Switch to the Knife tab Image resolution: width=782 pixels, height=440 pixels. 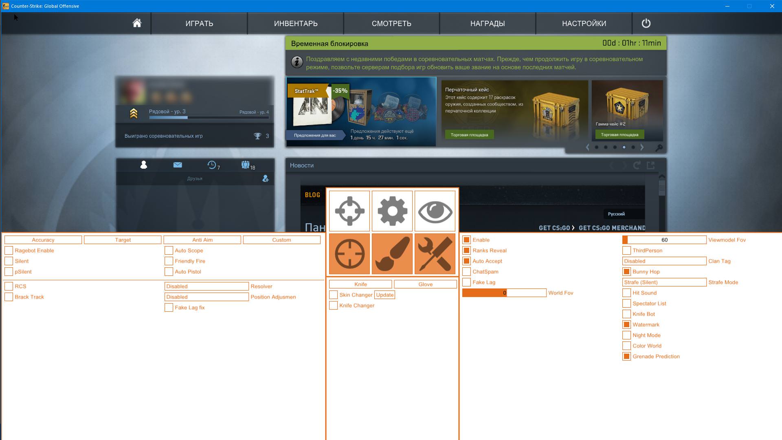(360, 284)
